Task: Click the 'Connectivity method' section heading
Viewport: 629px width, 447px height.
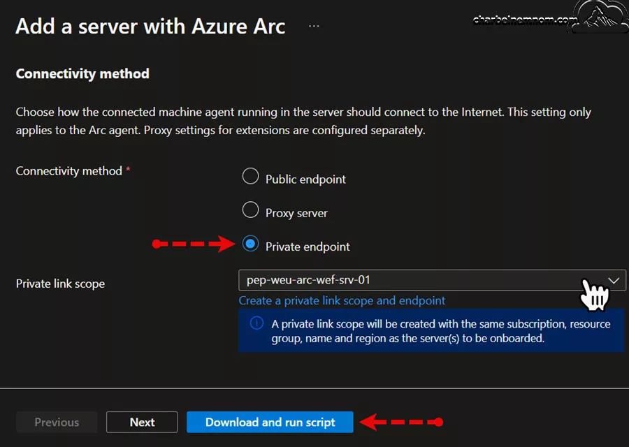Action: coord(82,74)
